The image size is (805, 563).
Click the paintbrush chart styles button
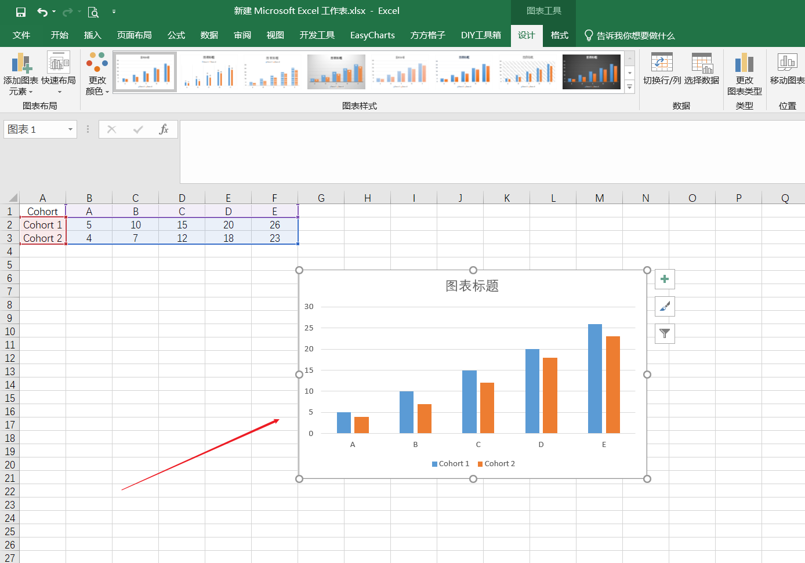(665, 306)
